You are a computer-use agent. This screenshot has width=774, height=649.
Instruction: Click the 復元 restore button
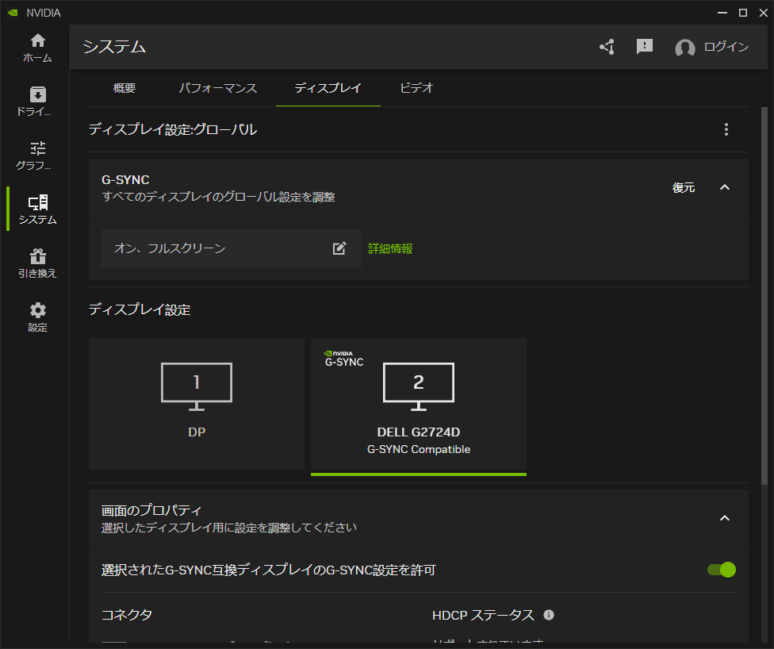(684, 188)
